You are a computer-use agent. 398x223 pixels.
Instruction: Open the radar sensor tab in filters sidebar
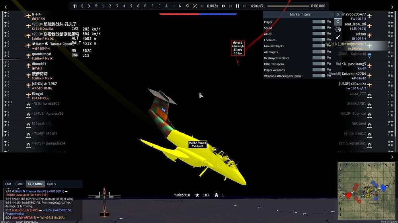(338, 29)
